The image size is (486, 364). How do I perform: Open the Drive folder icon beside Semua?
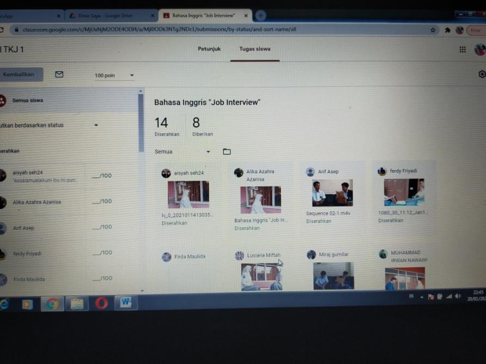coord(227,152)
